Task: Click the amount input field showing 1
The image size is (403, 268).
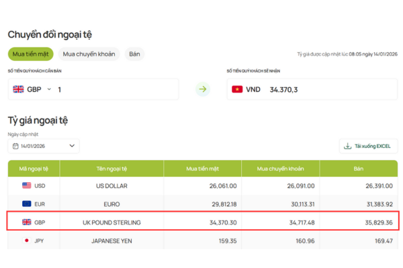Action: point(114,89)
